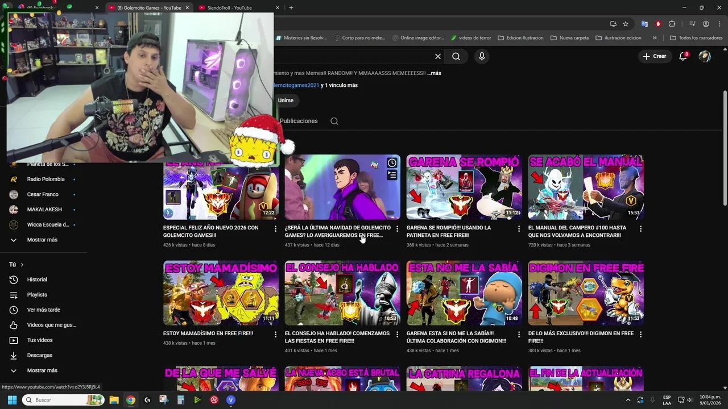Open the Corto para no mete... bookmark
Viewport: 728px width, 409px height.
pos(359,38)
